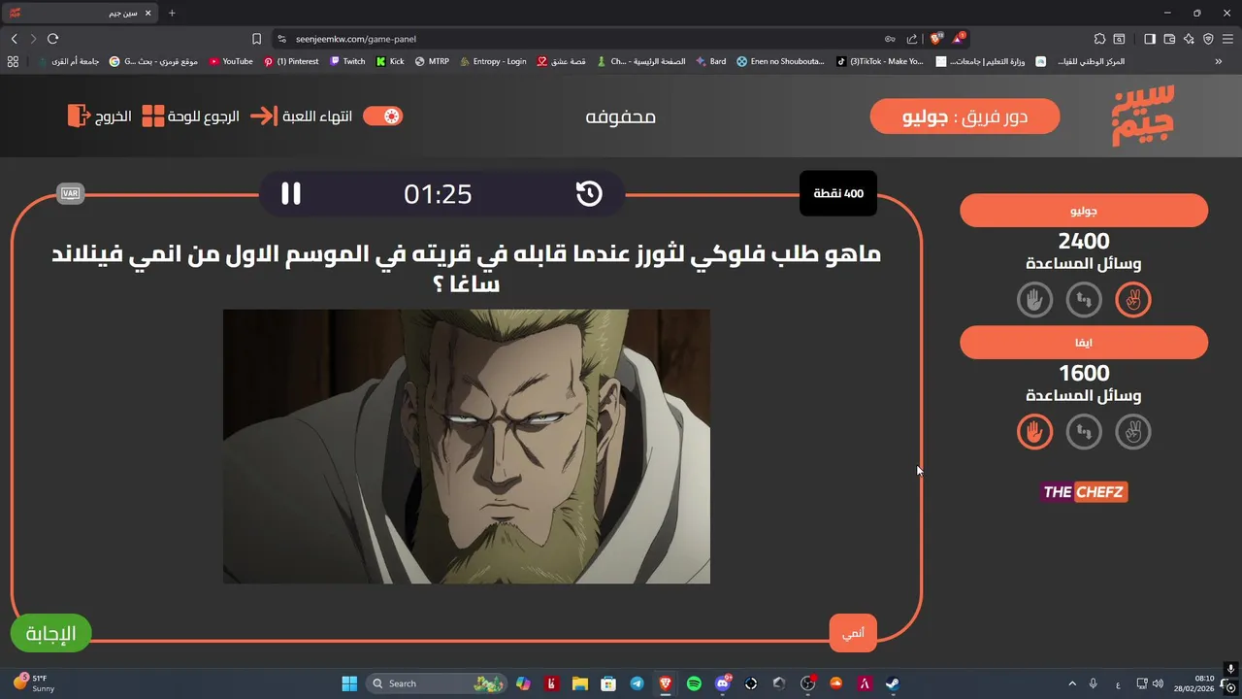
Task: Click the 400 نقطة points badge
Action: pyautogui.click(x=838, y=193)
